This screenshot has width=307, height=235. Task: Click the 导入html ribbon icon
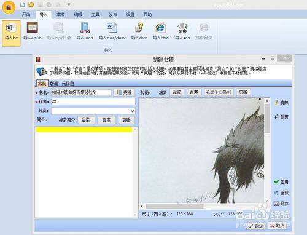tap(161, 31)
